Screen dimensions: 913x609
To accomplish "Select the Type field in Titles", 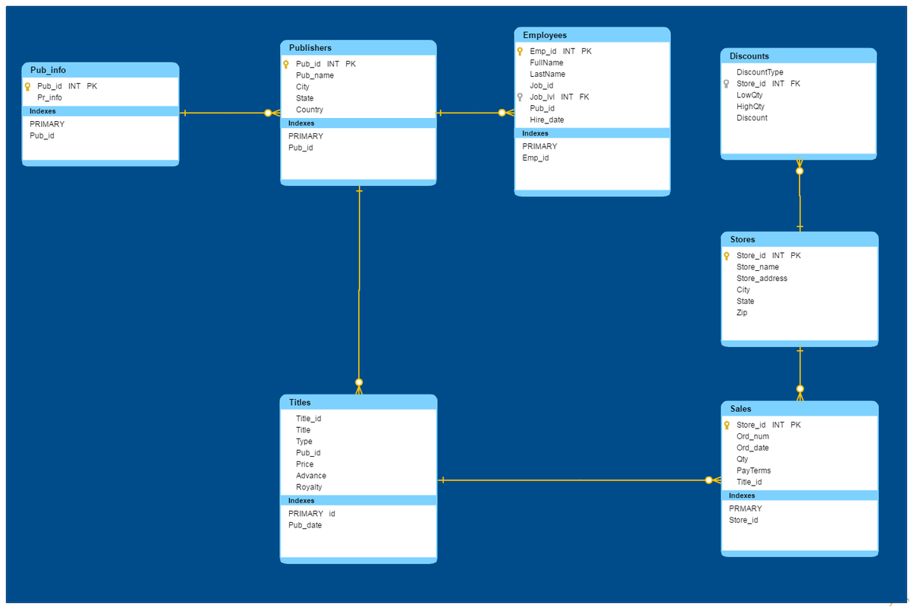I will (x=304, y=442).
